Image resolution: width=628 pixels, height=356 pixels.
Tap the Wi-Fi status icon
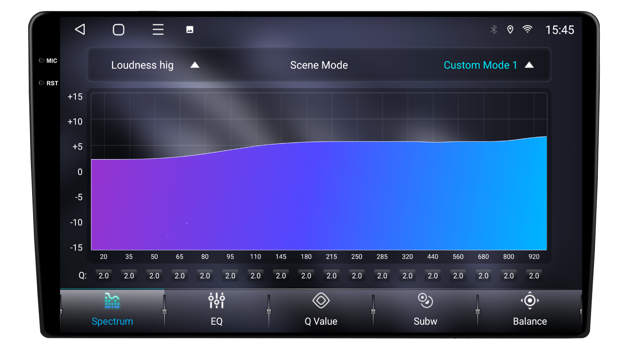pos(528,29)
